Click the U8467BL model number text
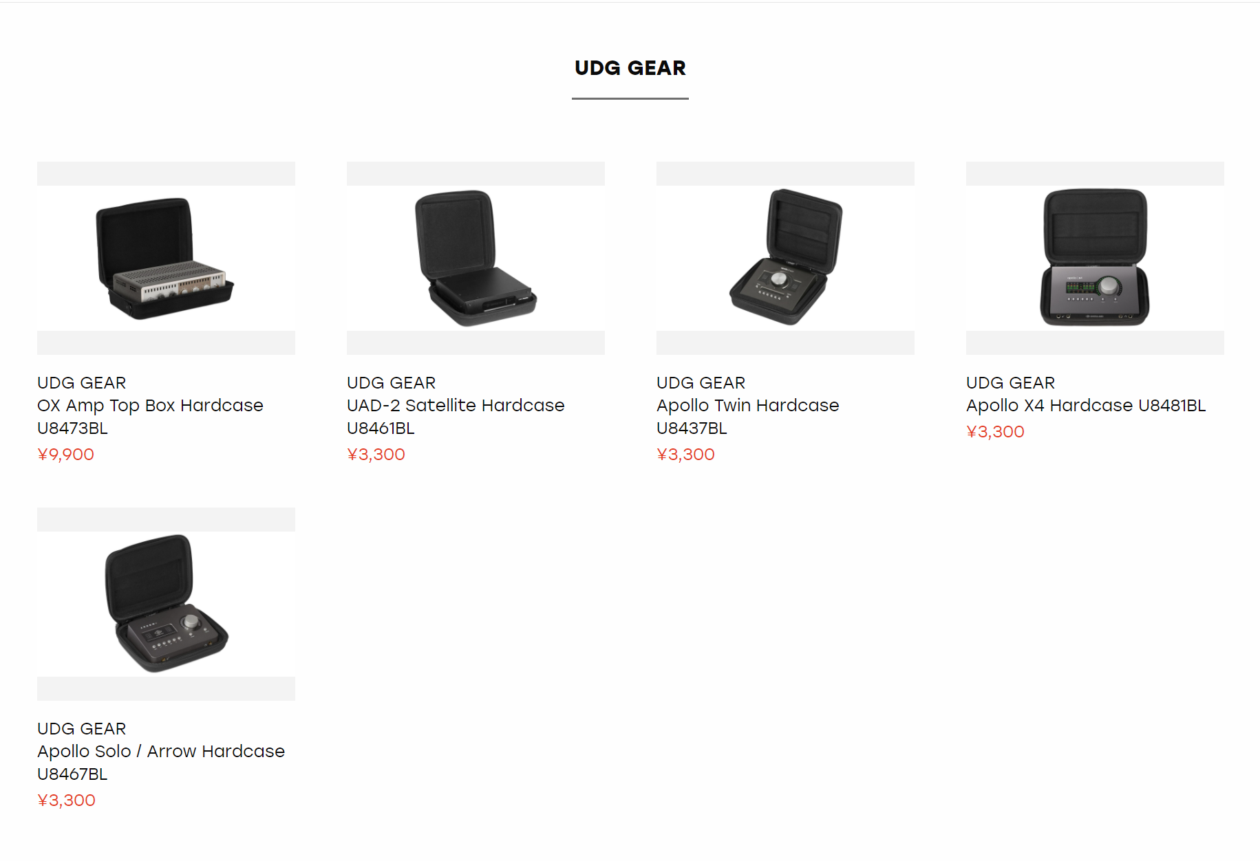This screenshot has width=1260, height=861. pos(72,774)
